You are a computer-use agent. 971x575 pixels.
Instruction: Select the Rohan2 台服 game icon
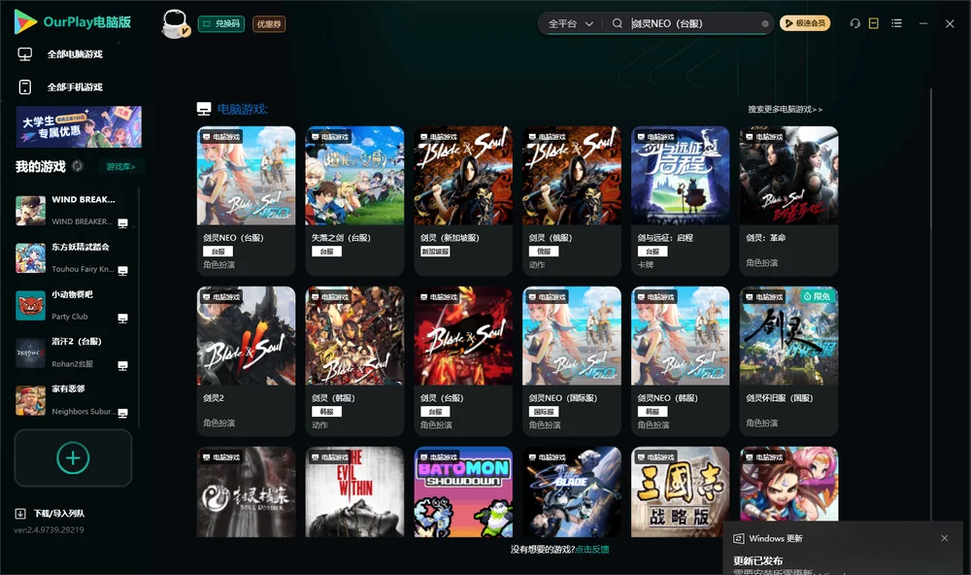(x=30, y=354)
